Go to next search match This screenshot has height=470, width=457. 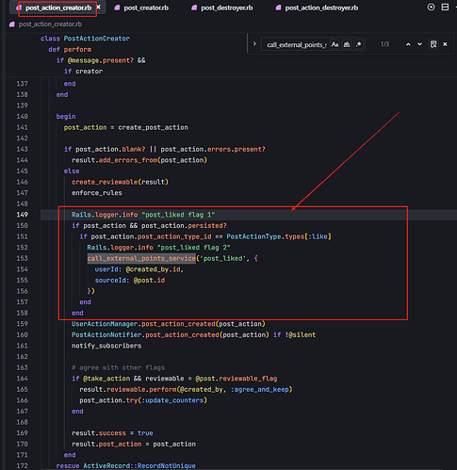click(x=419, y=44)
